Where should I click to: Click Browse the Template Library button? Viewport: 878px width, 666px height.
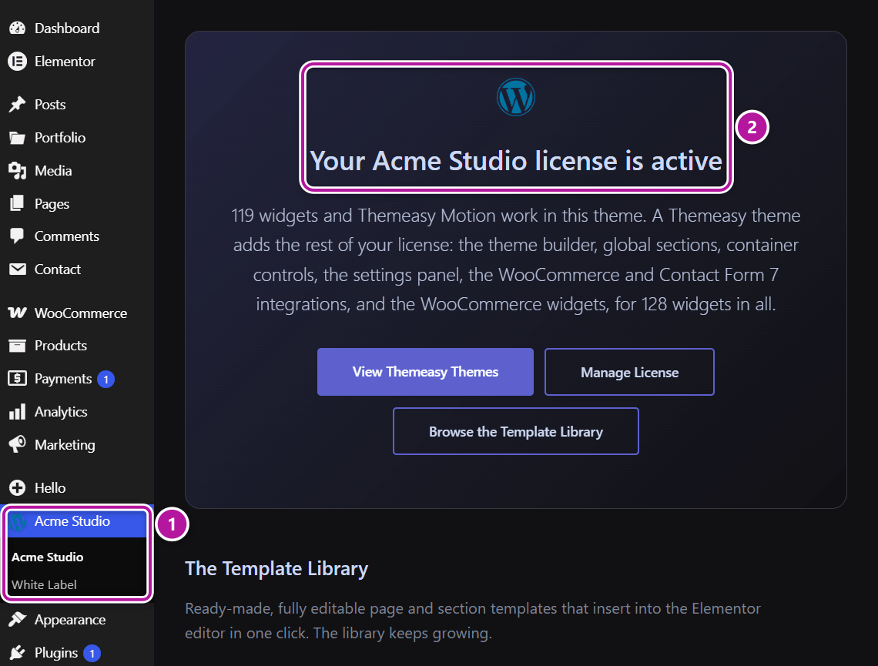(516, 431)
